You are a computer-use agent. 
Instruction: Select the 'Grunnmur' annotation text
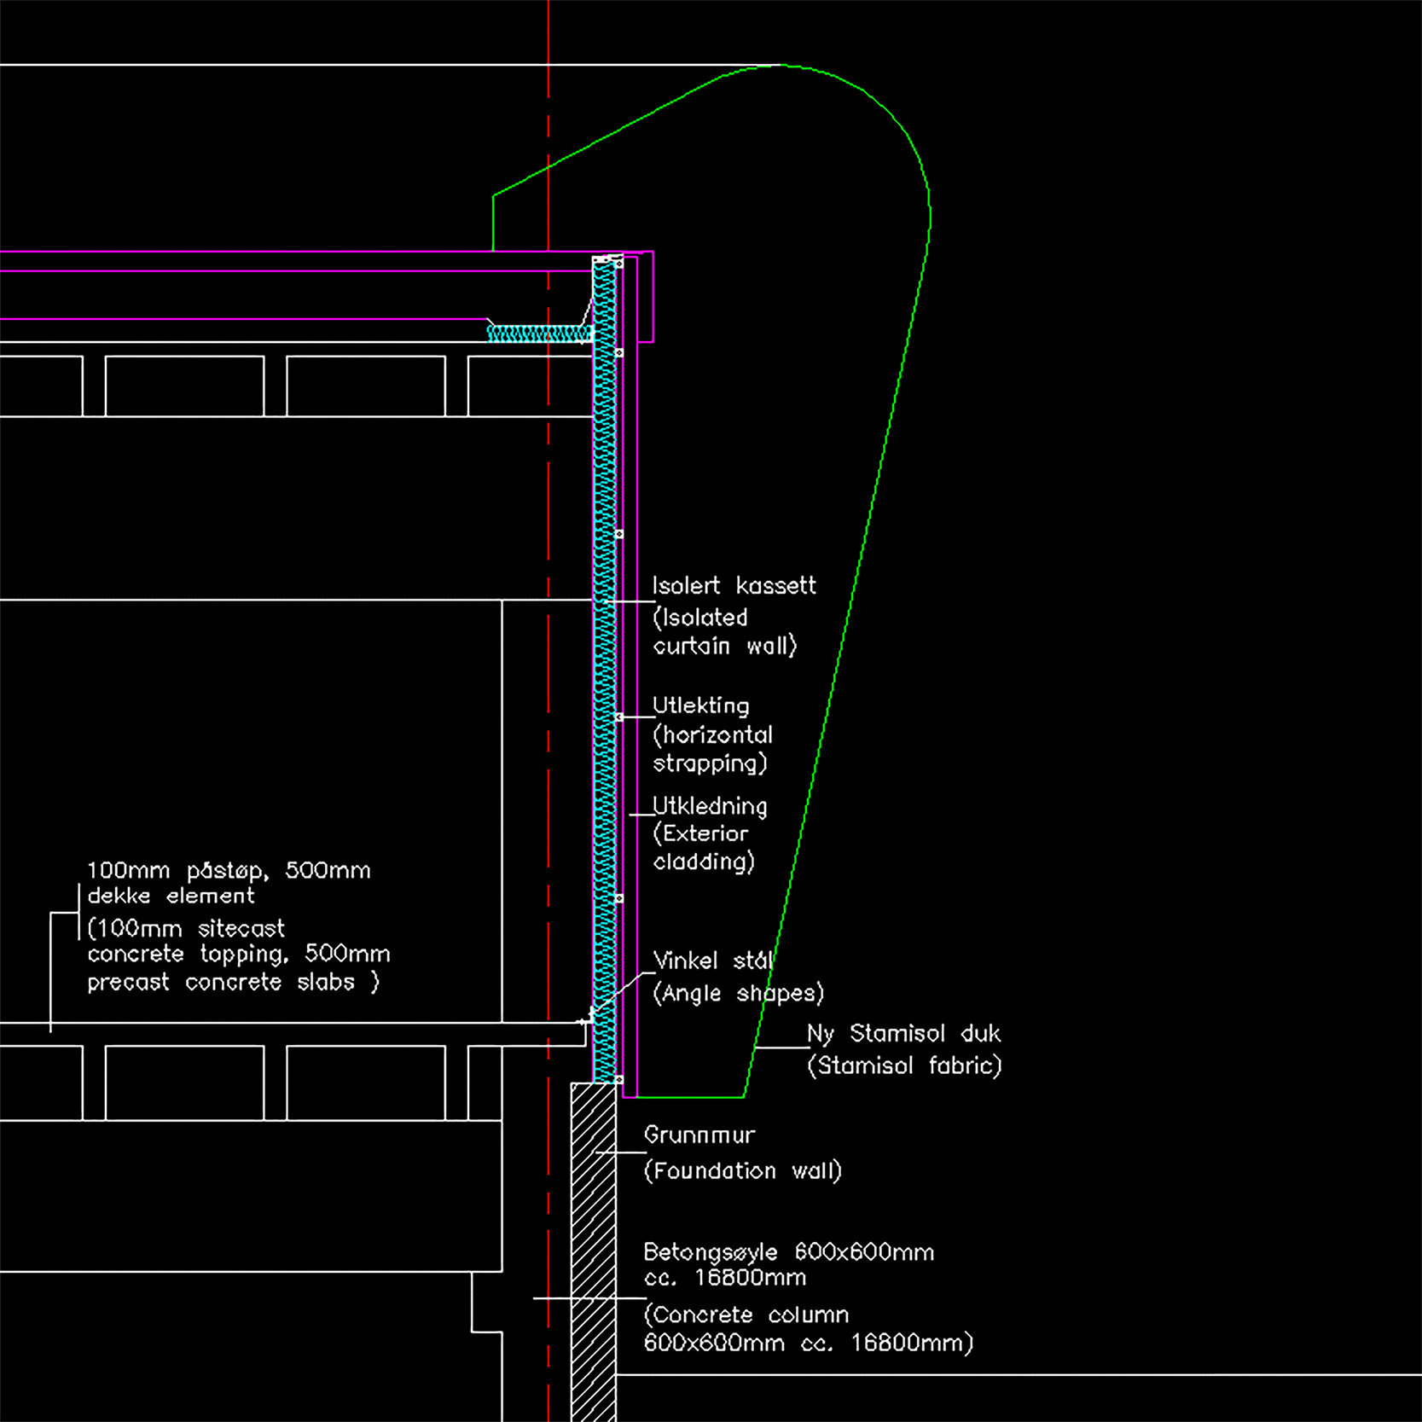(699, 1135)
